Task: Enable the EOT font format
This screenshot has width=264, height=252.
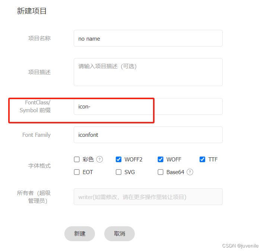Action: [77, 172]
